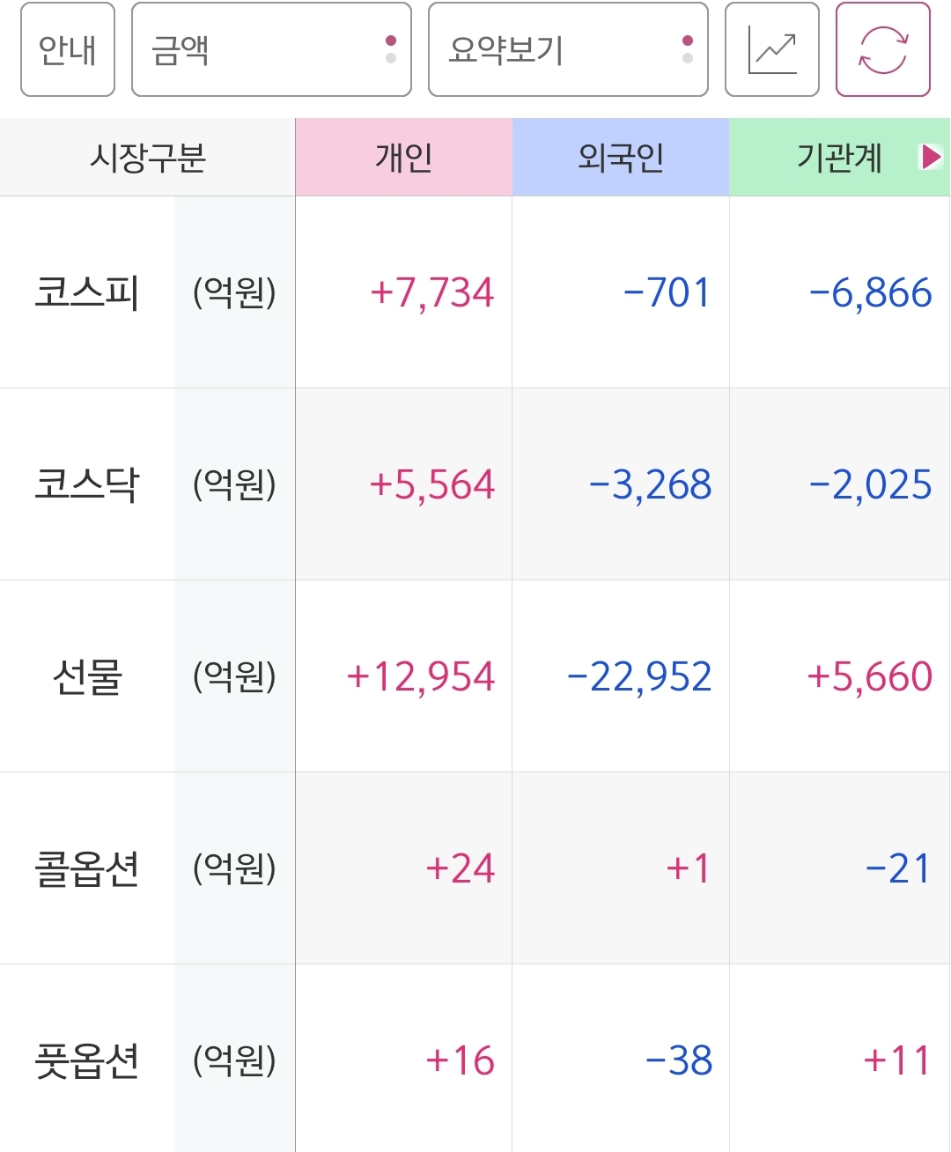Click the 시장구분 header cell
Screen dimensions: 951x1152
coord(148,158)
